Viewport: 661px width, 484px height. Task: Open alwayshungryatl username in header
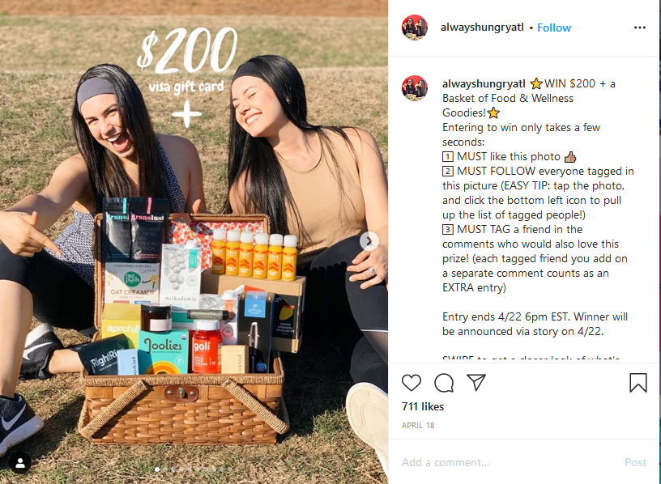point(482,28)
